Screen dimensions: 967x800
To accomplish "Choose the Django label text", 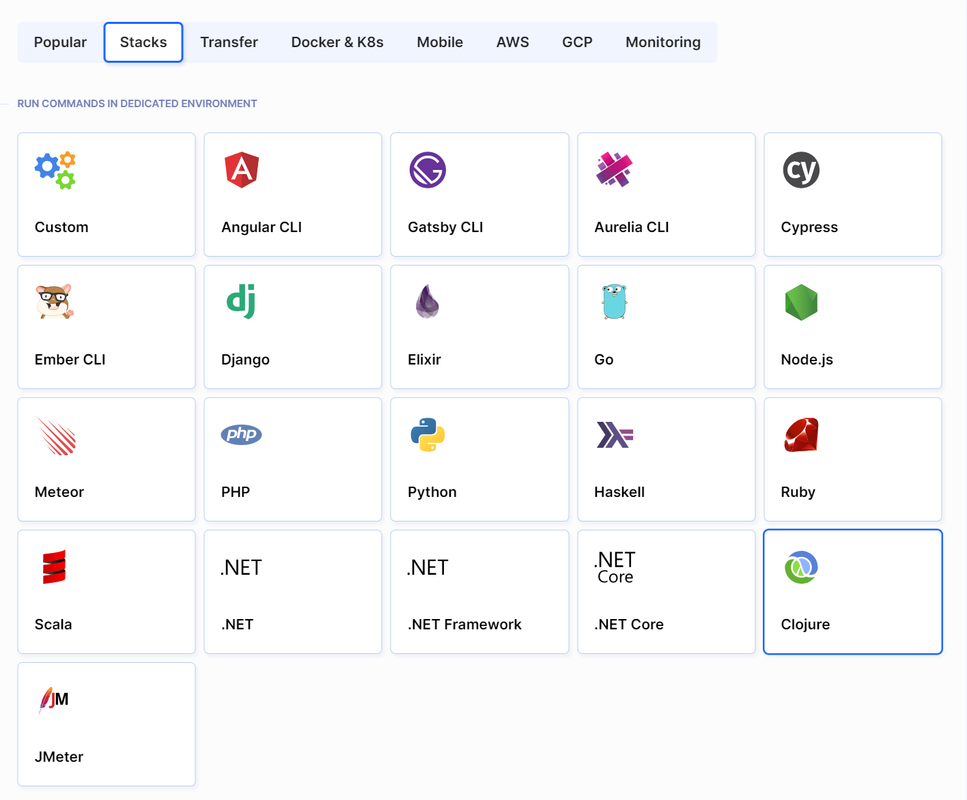I will [245, 360].
